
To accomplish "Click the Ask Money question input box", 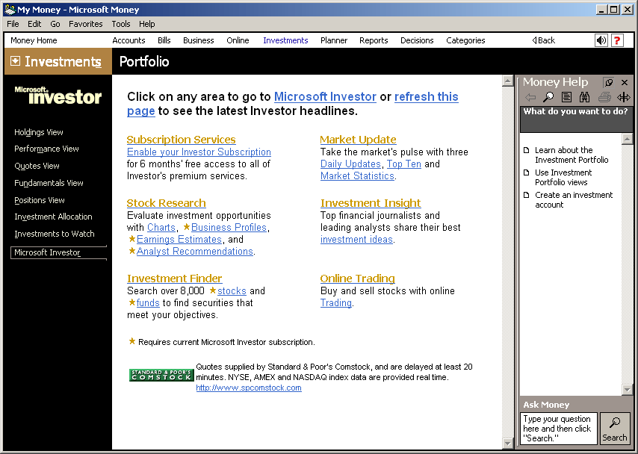I will (x=559, y=429).
